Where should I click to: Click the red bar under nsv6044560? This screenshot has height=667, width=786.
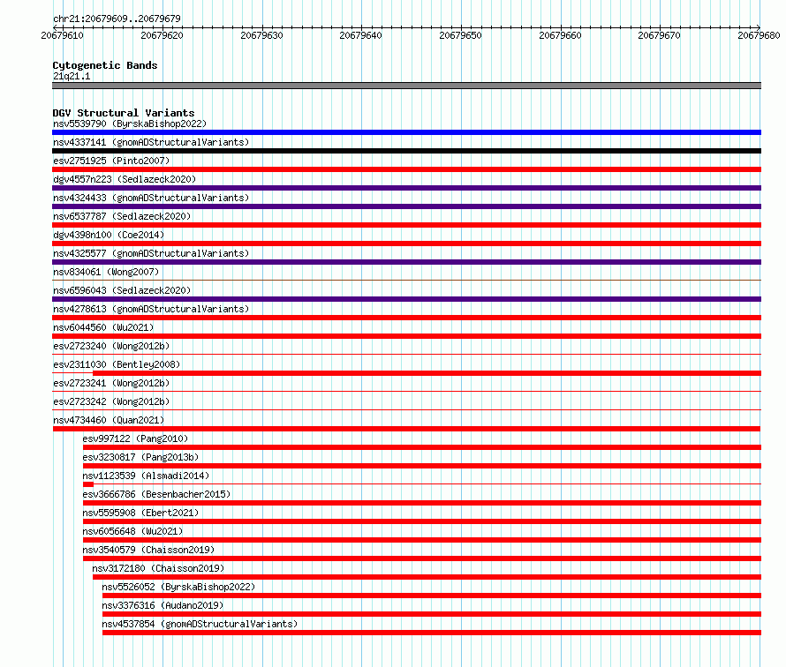pyautogui.click(x=406, y=336)
